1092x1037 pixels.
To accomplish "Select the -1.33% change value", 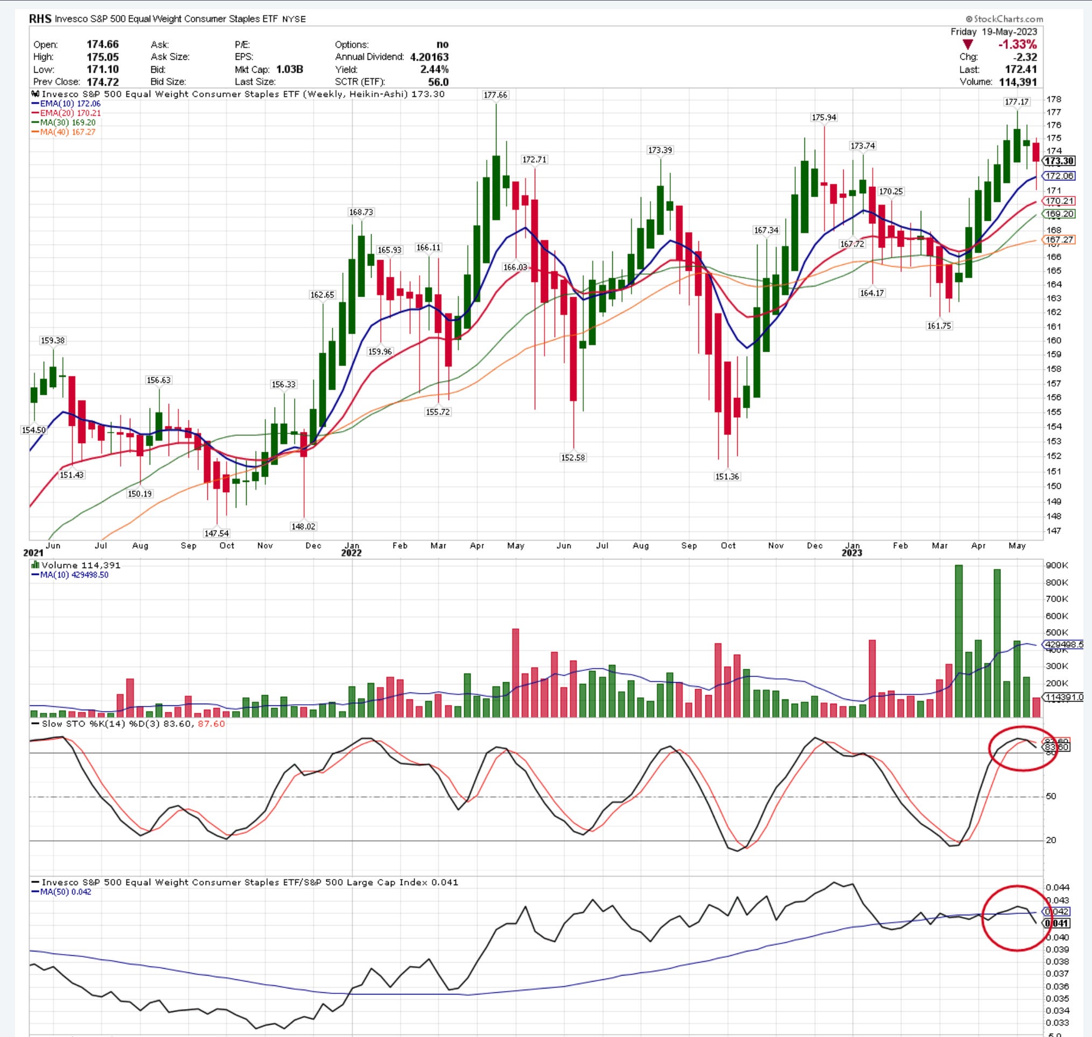I will 1017,45.
